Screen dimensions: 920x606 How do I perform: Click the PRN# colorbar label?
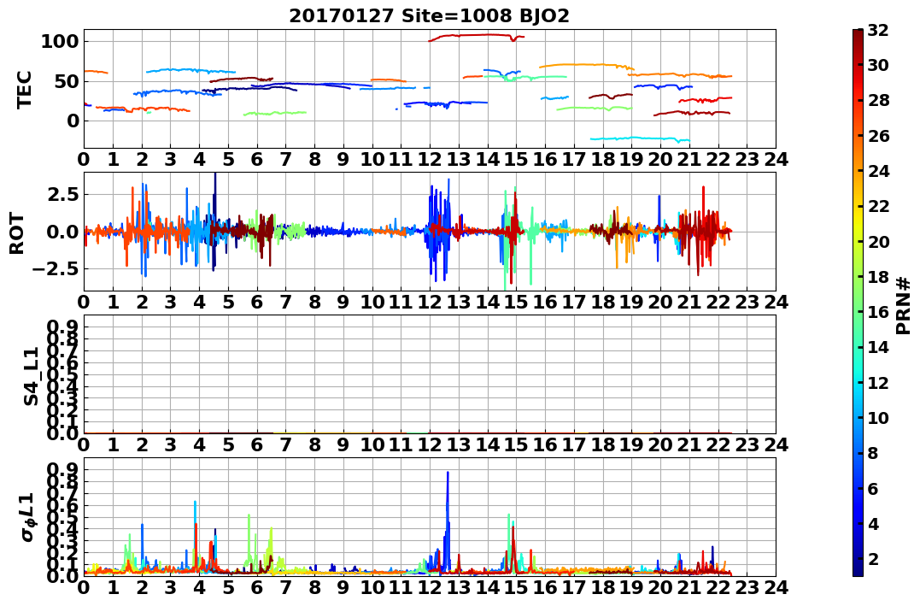(903, 305)
